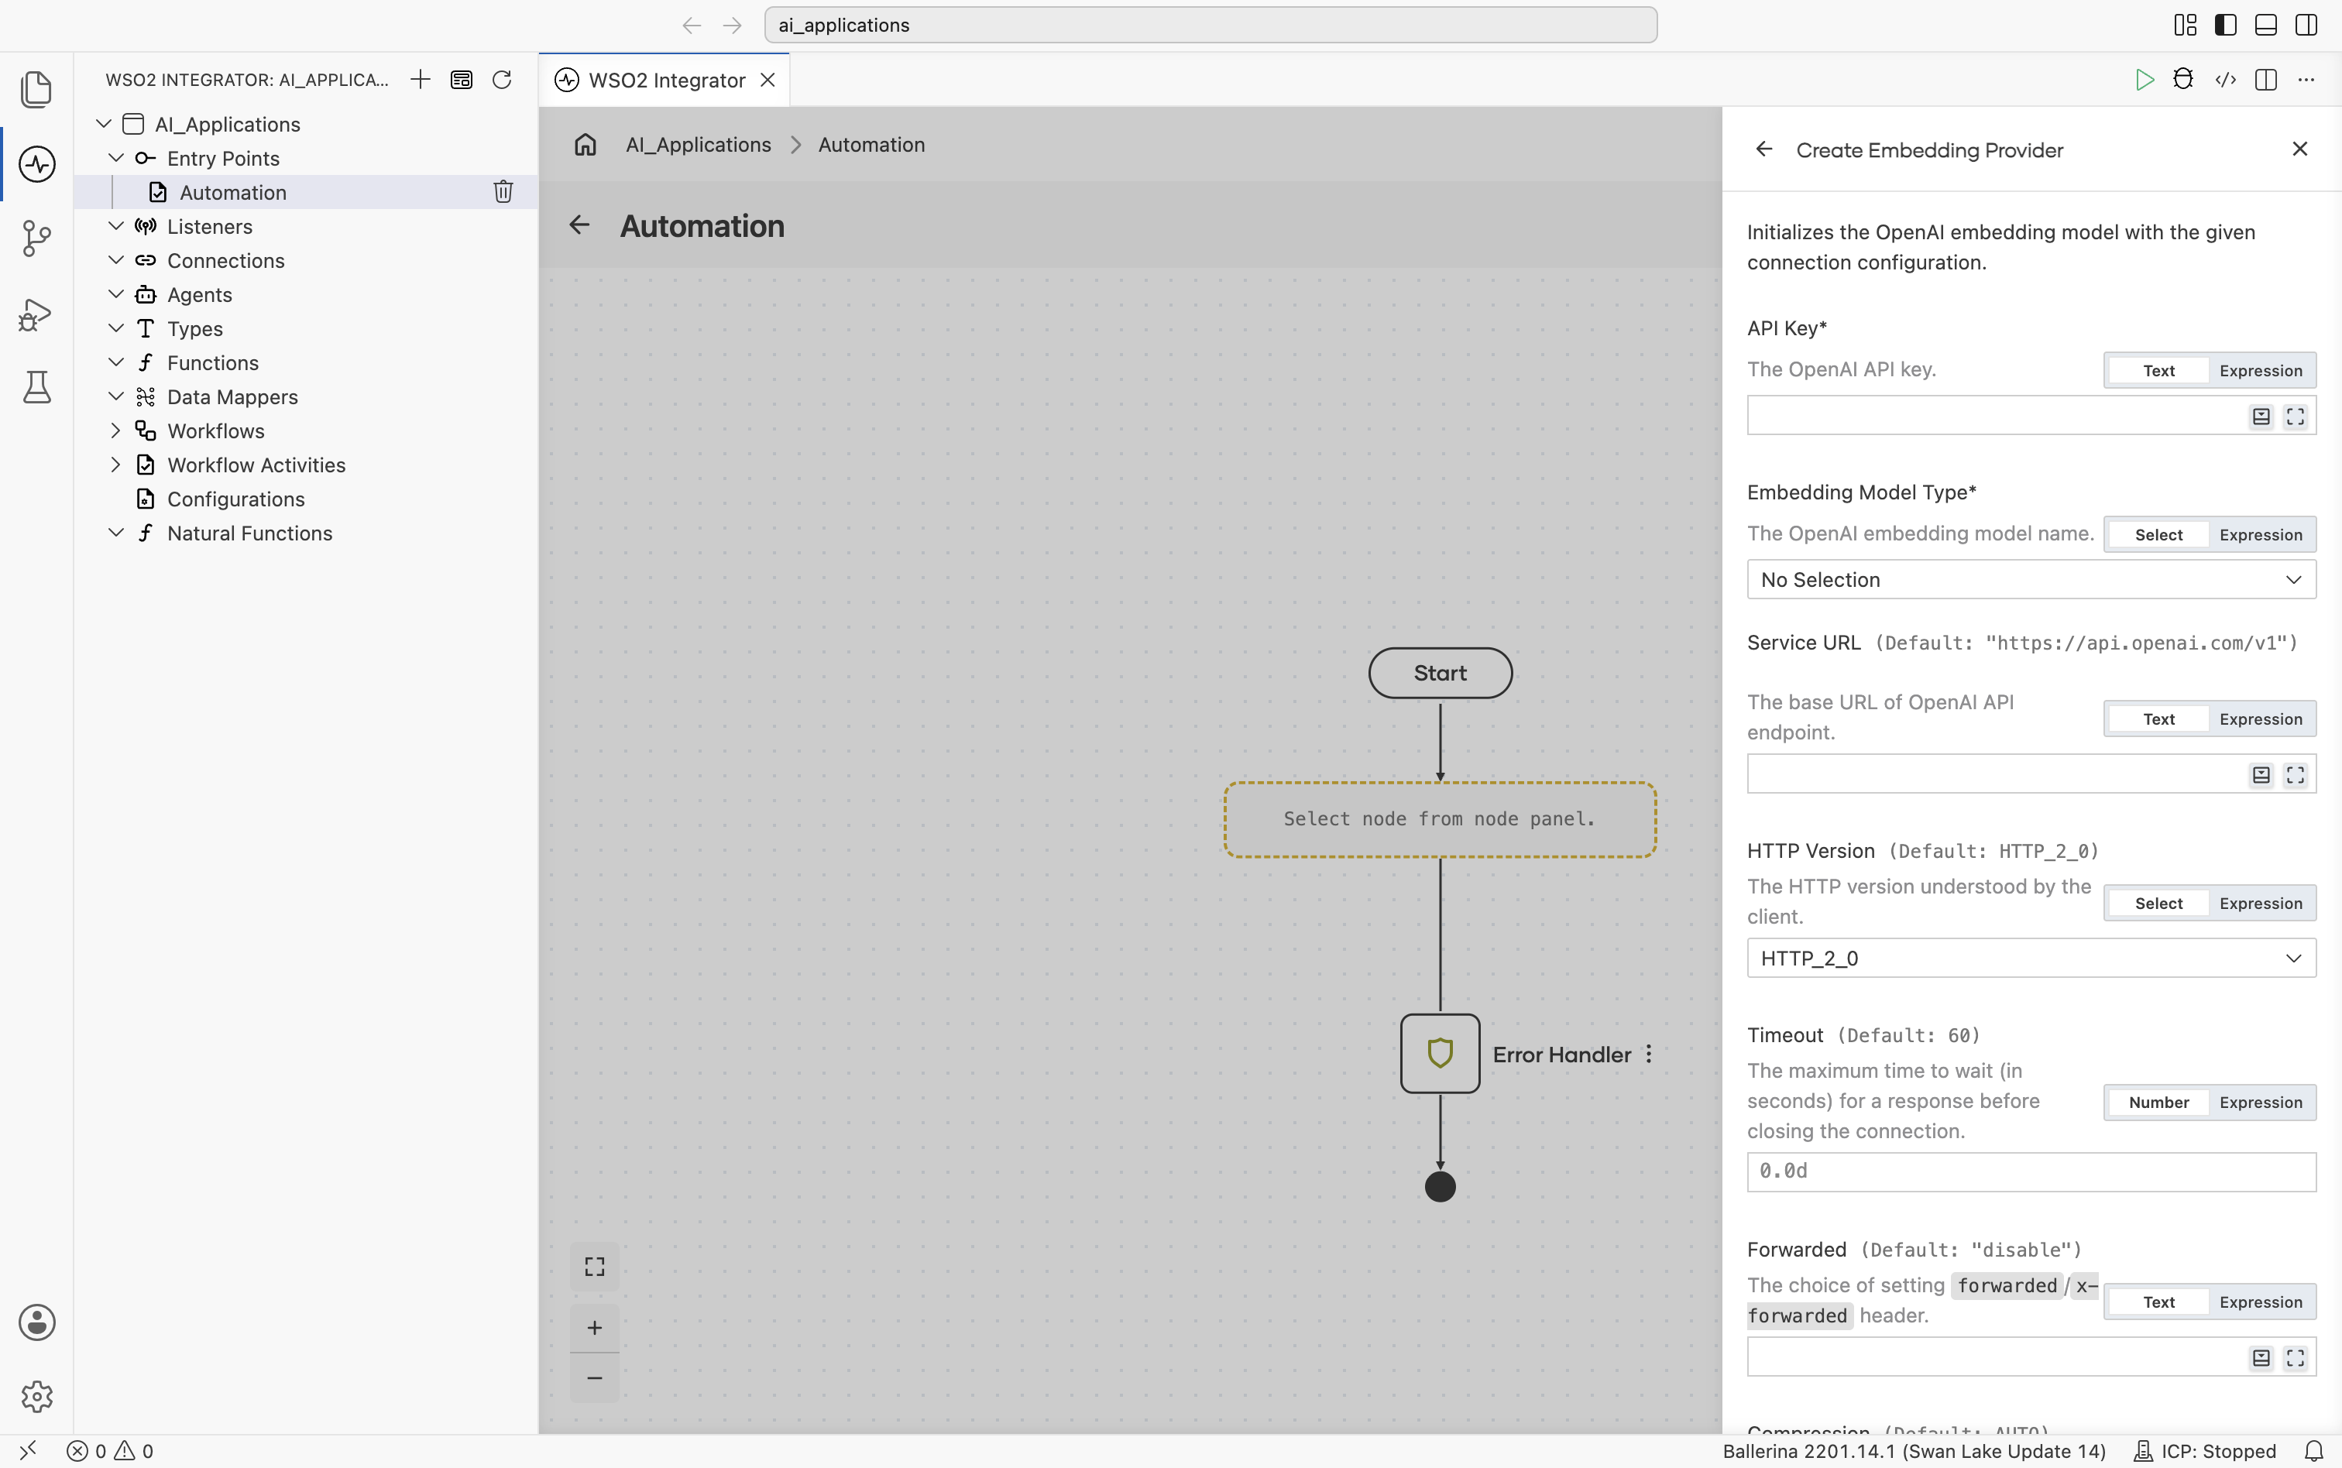This screenshot has height=1468, width=2342.
Task: Collapse the Listeners tree node
Action: (115, 226)
